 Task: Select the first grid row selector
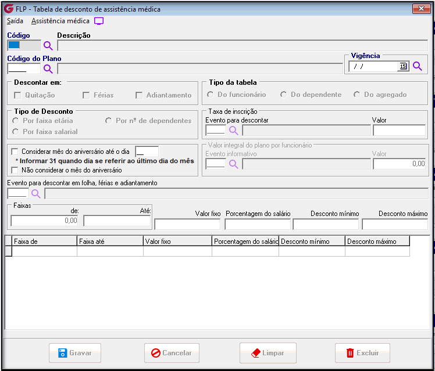pos(9,251)
